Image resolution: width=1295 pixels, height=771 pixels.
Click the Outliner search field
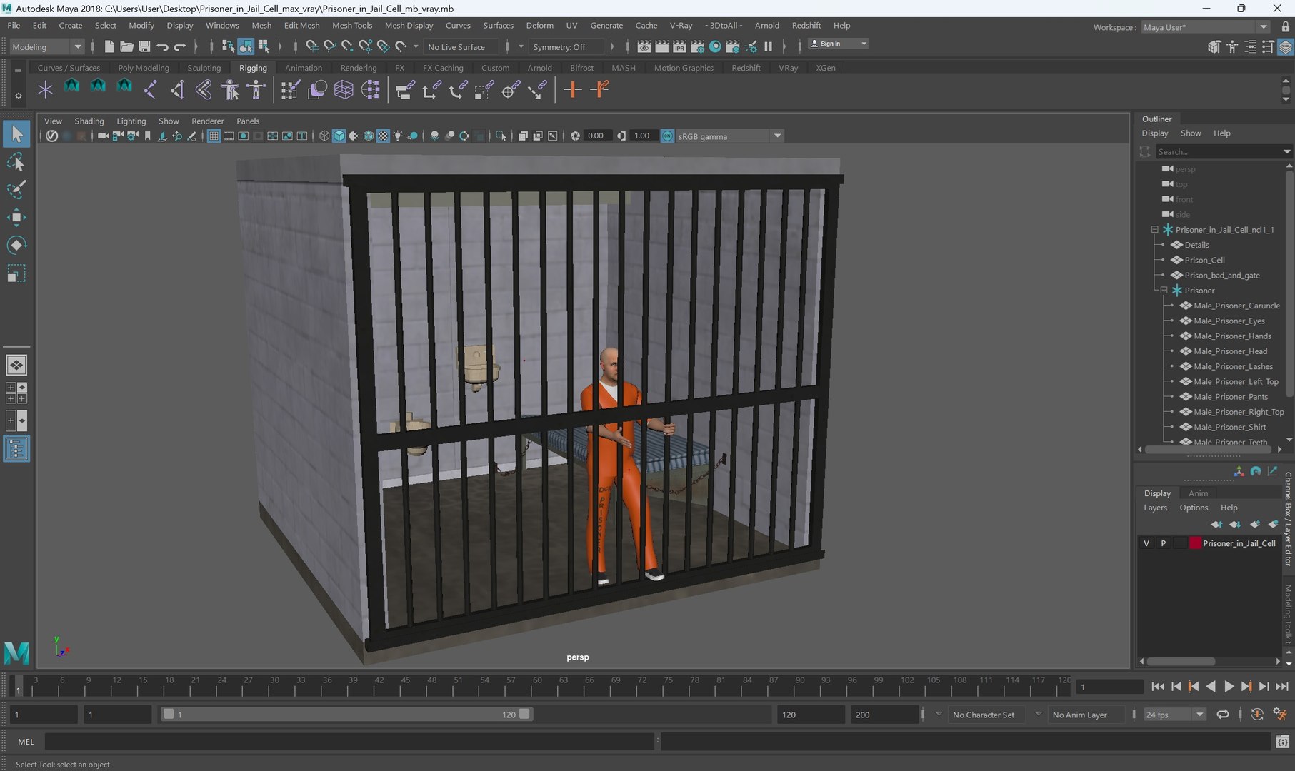(x=1218, y=151)
